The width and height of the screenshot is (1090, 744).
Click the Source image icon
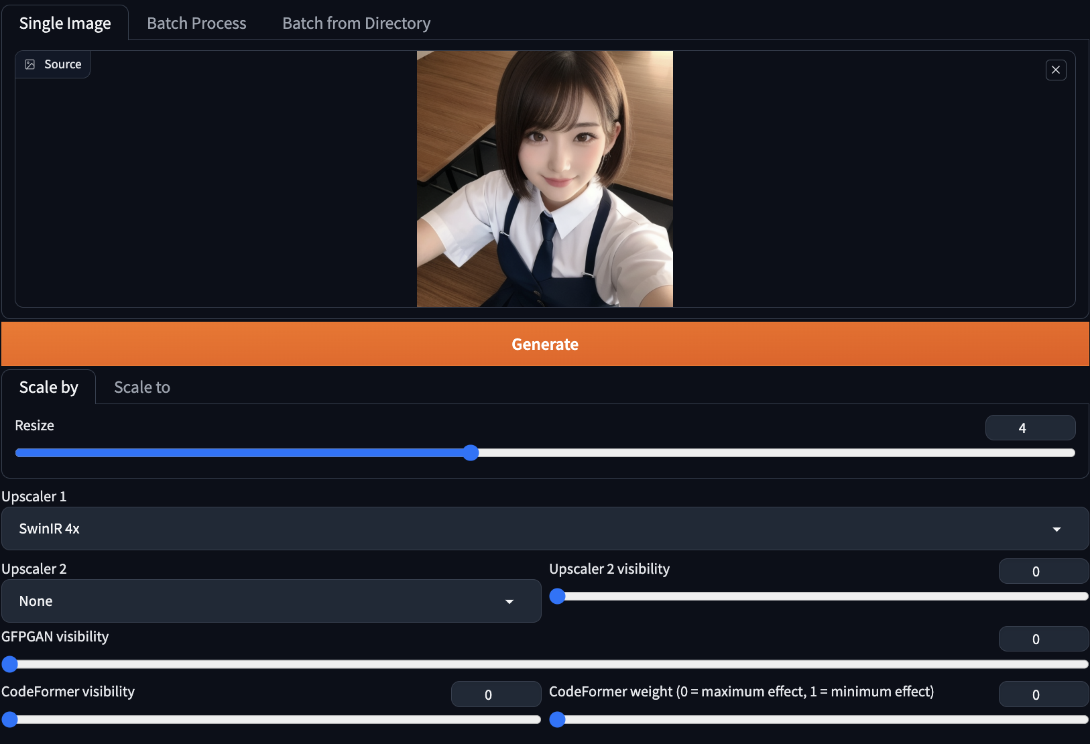pos(29,64)
